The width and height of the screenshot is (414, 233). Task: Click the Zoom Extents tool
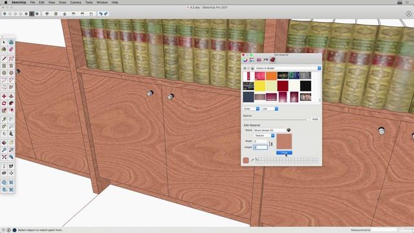[x=4, y=157]
